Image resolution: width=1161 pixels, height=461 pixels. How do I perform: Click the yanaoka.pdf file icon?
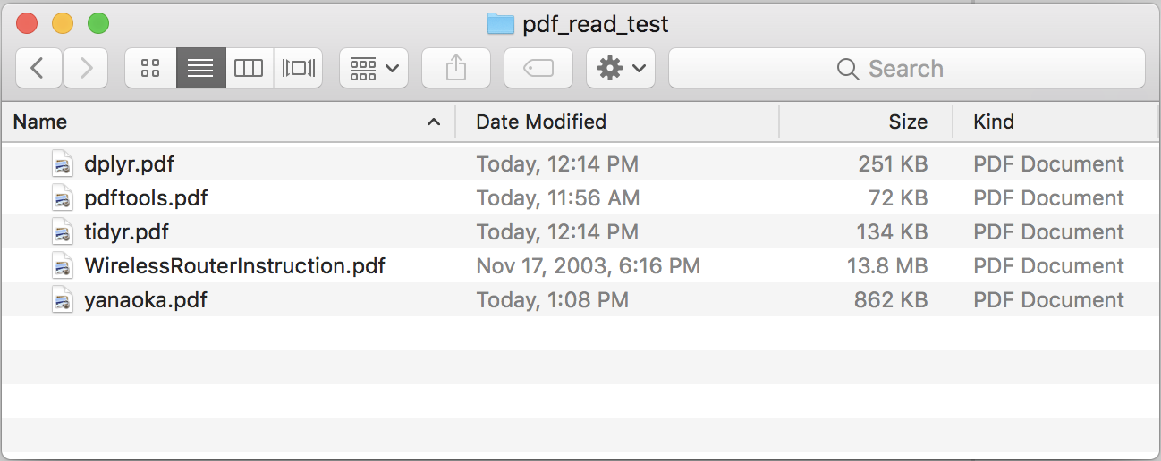coord(63,300)
